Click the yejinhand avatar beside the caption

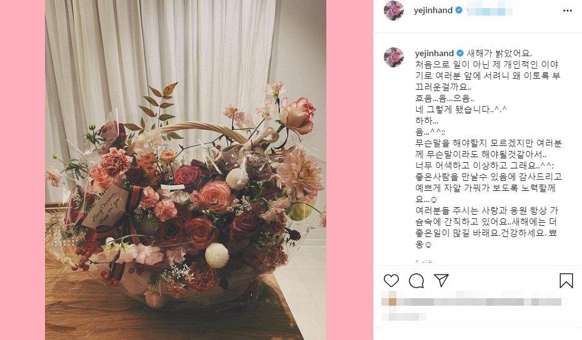393,57
